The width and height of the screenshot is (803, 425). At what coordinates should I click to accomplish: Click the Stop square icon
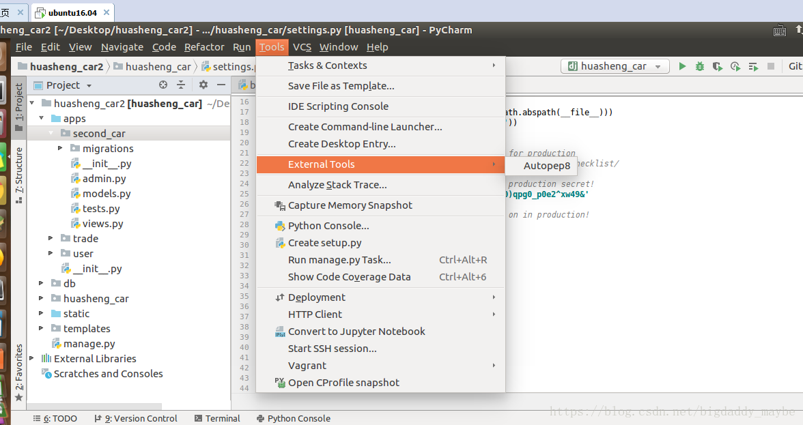tap(771, 66)
